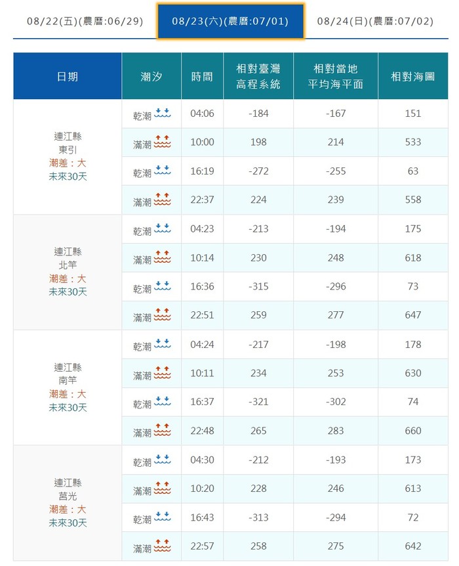Switch to the 08/24(日) date tab

375,21
